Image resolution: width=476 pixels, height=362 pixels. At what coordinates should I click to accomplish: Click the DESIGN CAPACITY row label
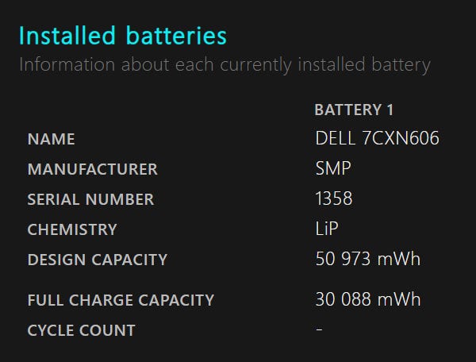[98, 260]
